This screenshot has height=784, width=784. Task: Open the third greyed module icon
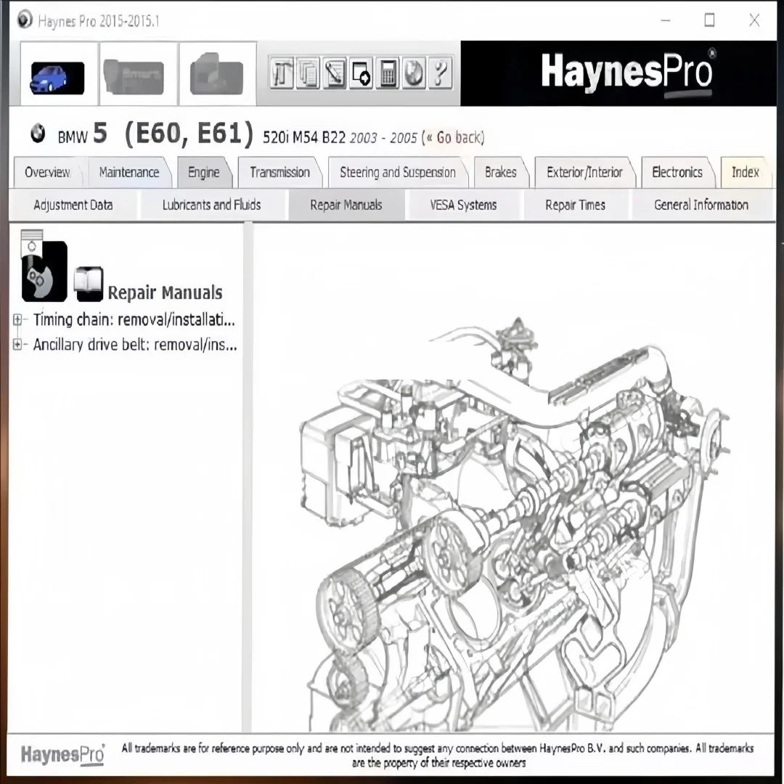[216, 75]
